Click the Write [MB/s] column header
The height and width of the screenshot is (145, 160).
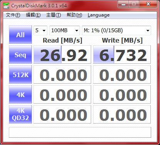122,41
